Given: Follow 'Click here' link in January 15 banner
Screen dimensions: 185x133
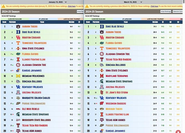Looking at the screenshot, I should (x=71, y=6).
